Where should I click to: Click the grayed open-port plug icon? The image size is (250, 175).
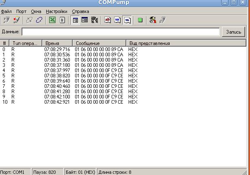click(6, 20)
